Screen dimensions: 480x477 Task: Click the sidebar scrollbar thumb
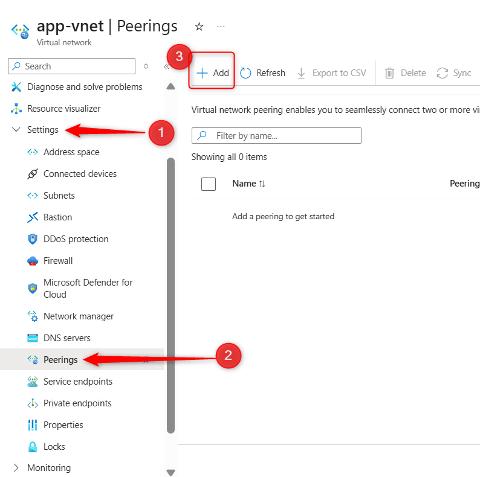(171, 295)
